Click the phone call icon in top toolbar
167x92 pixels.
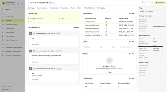149,3
